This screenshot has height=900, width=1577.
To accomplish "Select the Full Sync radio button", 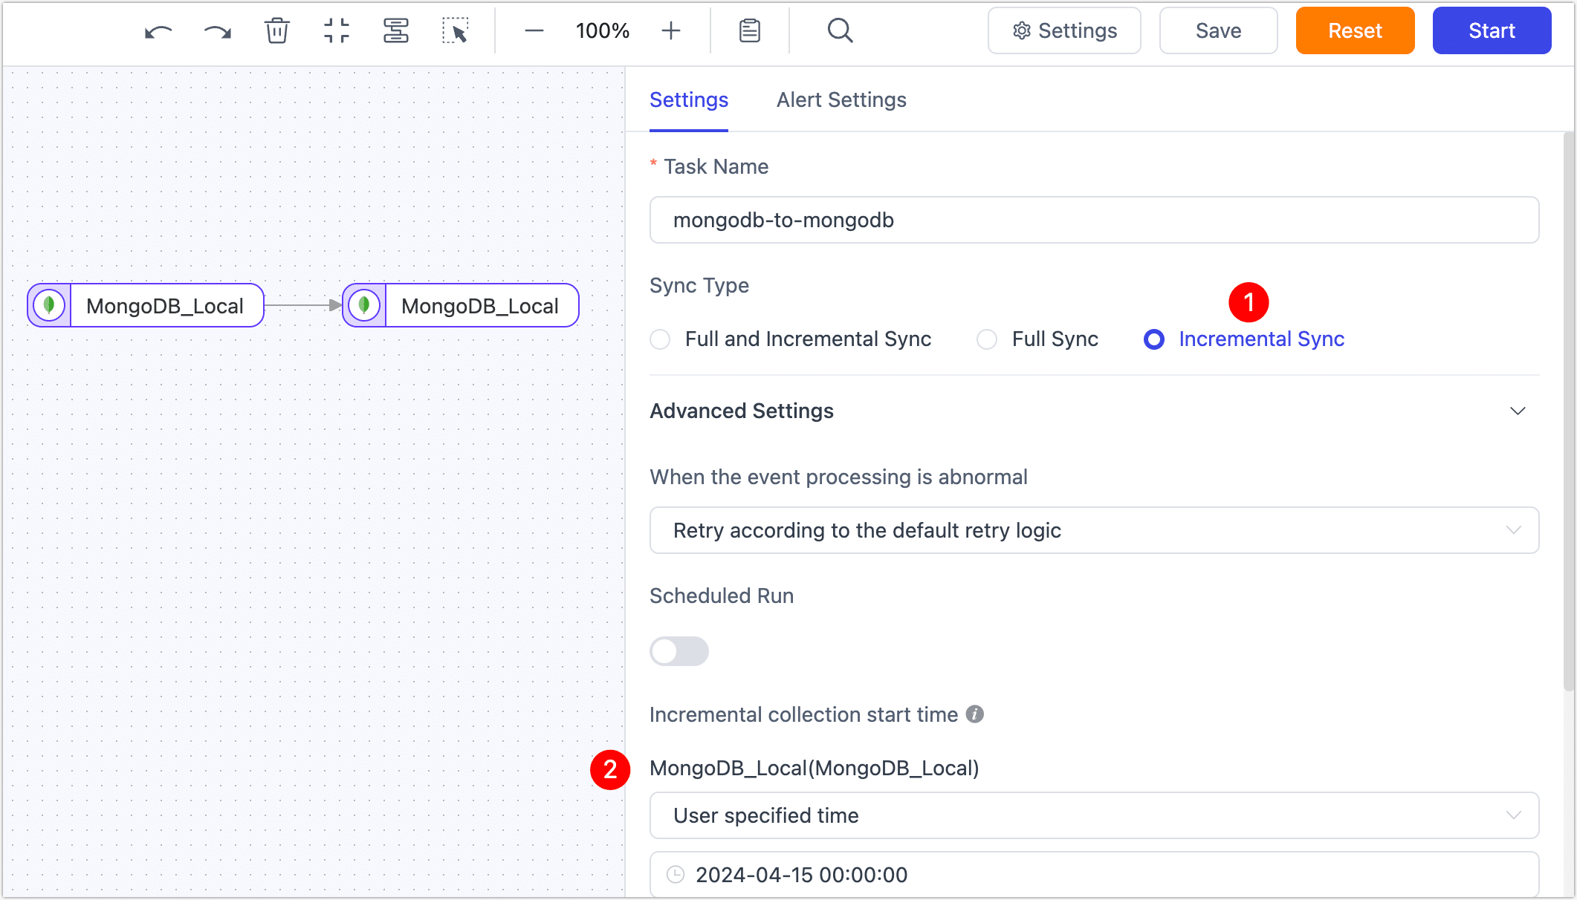I will pyautogui.click(x=985, y=339).
